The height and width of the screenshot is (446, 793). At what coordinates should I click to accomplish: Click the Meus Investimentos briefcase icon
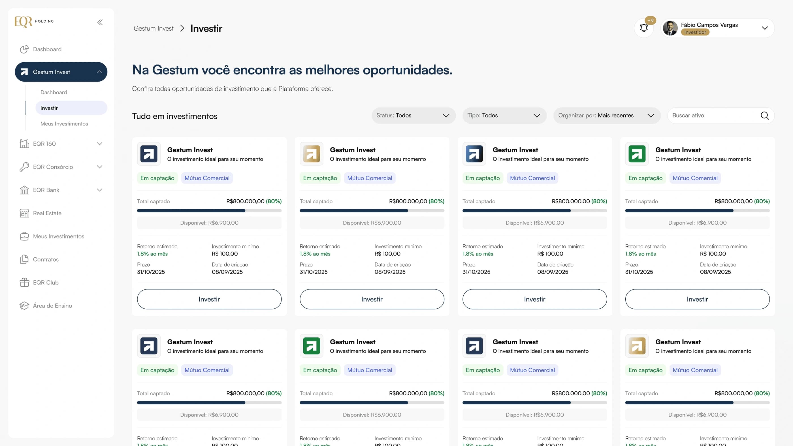pos(24,236)
